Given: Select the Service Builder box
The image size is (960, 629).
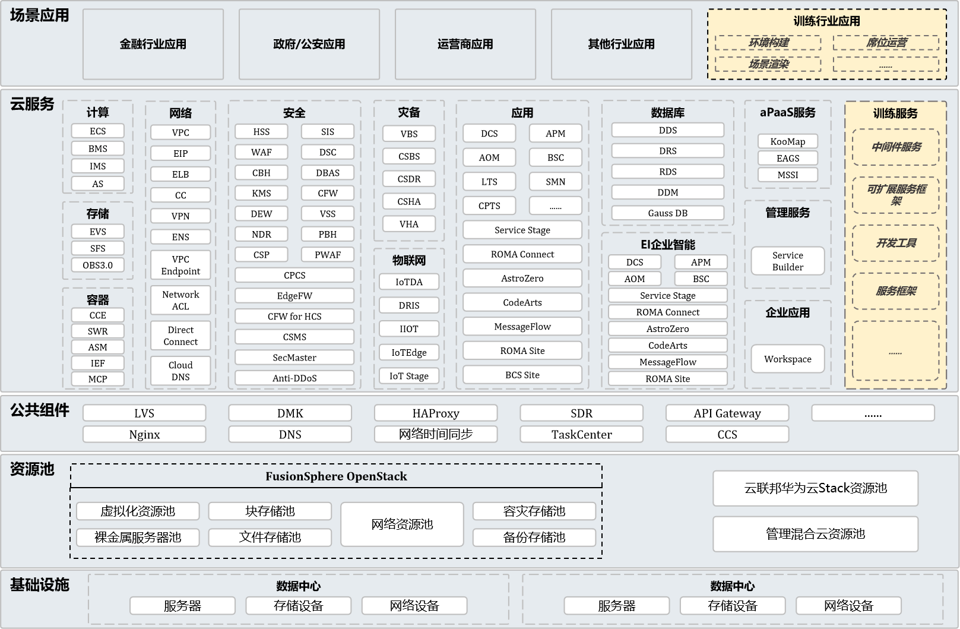Looking at the screenshot, I should (788, 261).
